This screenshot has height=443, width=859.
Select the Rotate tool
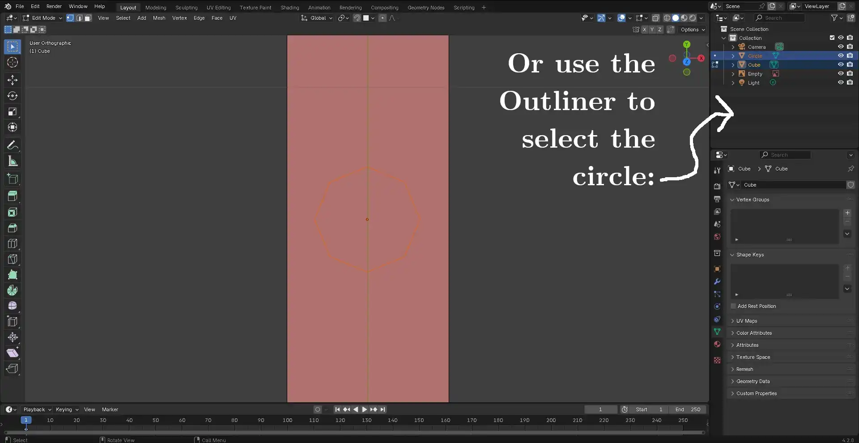[x=13, y=96]
